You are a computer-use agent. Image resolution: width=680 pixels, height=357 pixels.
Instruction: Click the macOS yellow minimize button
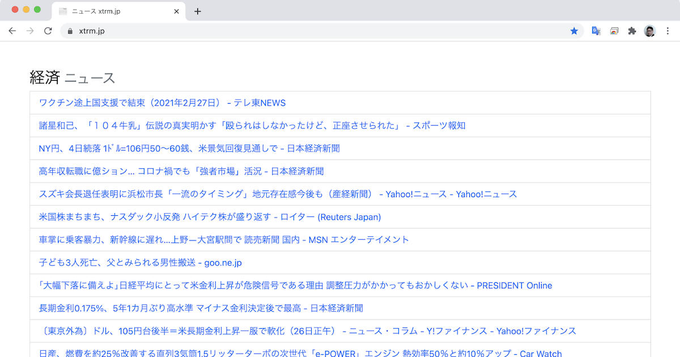26,10
